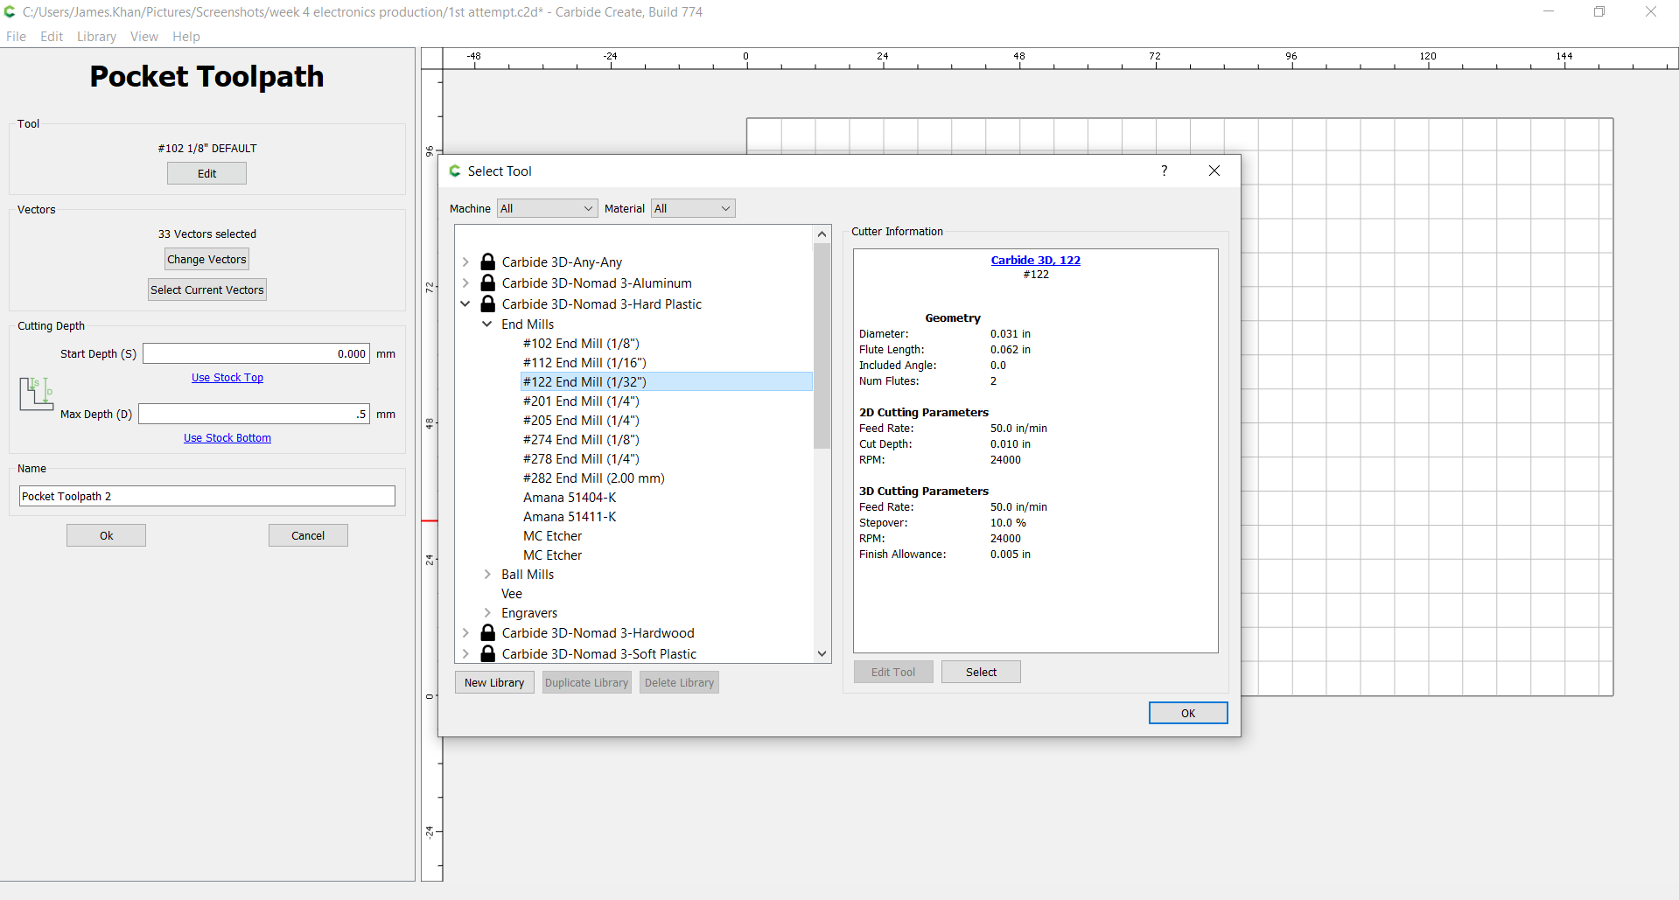The image size is (1679, 900).
Task: Click the Select button for the cutter
Action: pos(981,672)
